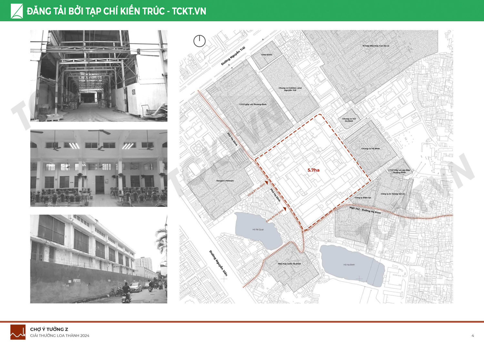Open the factory street exterior photo
Image resolution: width=484 pixels, height=342 pixels.
99,259
